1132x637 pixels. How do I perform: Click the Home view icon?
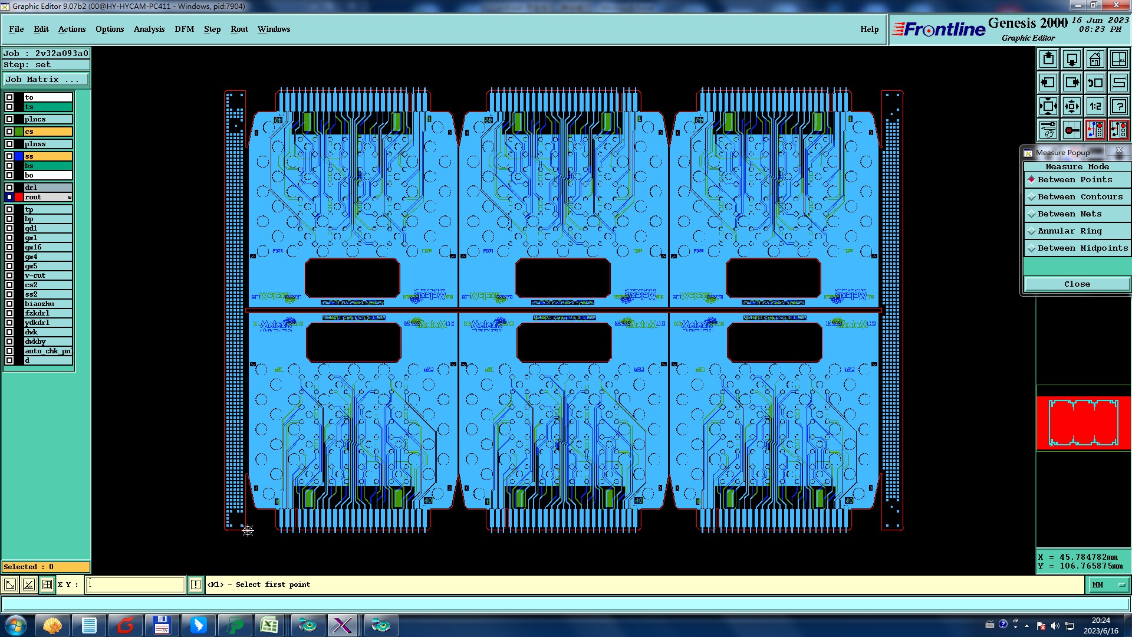[1095, 59]
